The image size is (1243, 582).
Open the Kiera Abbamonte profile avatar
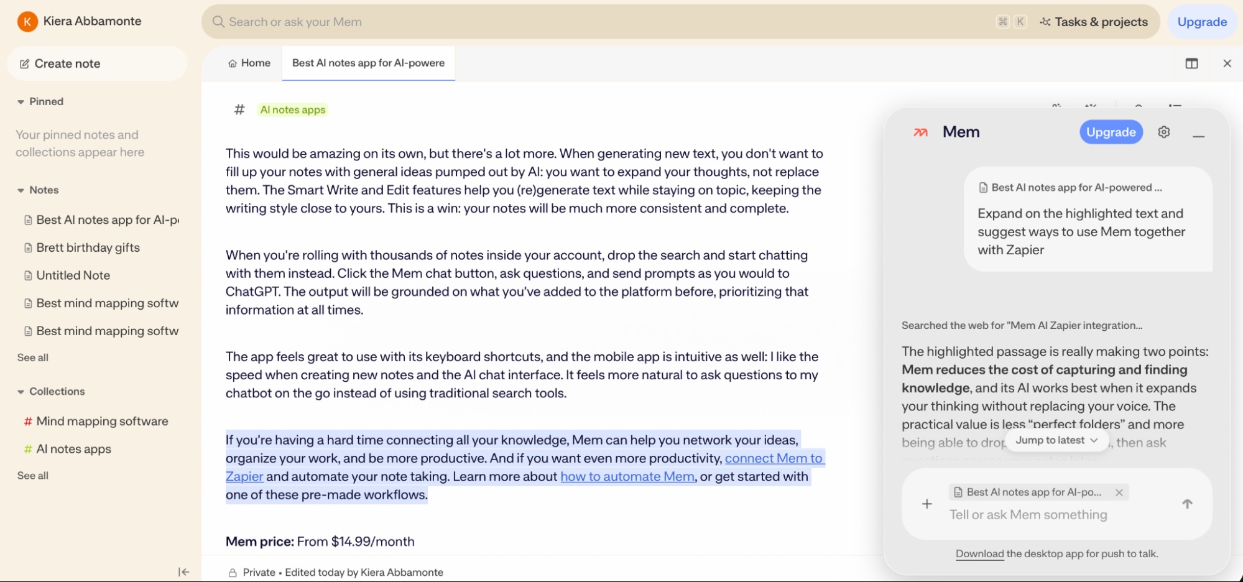[x=27, y=21]
